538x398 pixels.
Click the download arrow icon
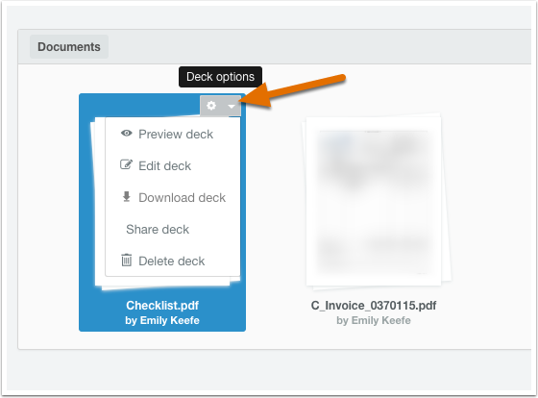(x=126, y=197)
